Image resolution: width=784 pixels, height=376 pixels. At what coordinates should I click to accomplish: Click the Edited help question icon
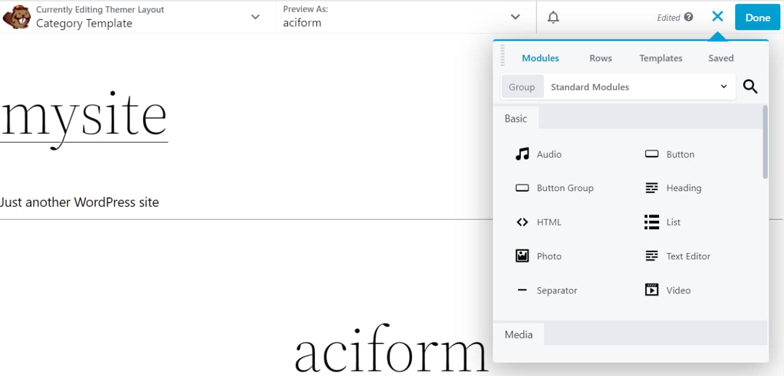pos(689,17)
